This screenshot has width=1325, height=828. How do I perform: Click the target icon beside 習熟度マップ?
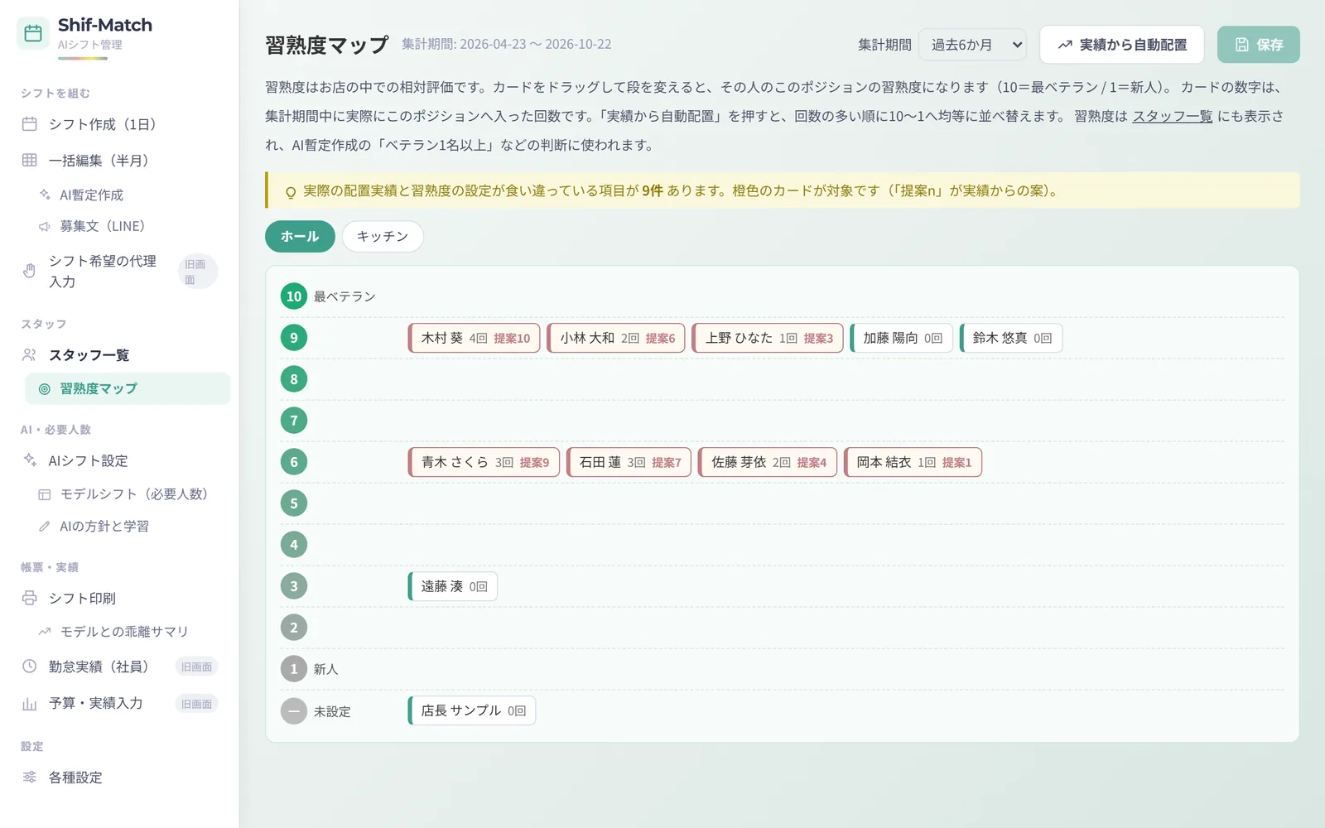click(x=45, y=389)
